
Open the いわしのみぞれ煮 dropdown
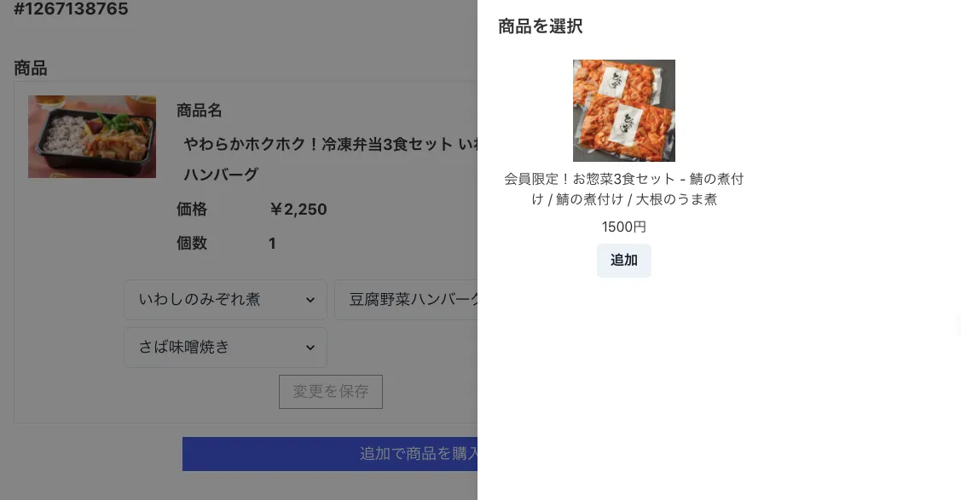(x=225, y=299)
